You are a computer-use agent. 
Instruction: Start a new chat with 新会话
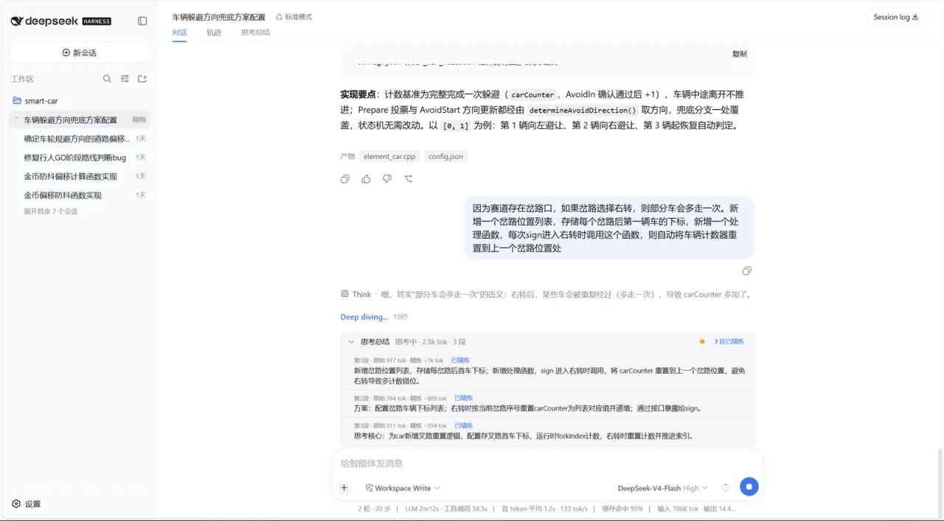[80, 53]
